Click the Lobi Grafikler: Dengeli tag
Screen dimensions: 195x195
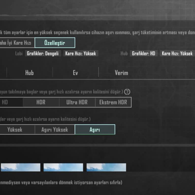(43, 53)
